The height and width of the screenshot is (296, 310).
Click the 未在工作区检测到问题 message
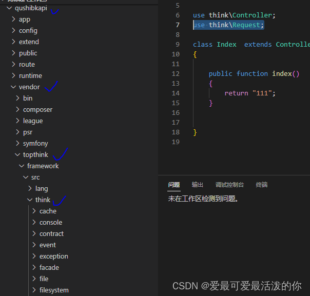coord(203,199)
